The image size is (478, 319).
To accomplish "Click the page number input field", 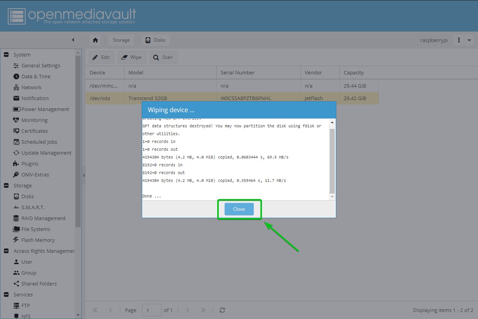I will tap(152, 310).
